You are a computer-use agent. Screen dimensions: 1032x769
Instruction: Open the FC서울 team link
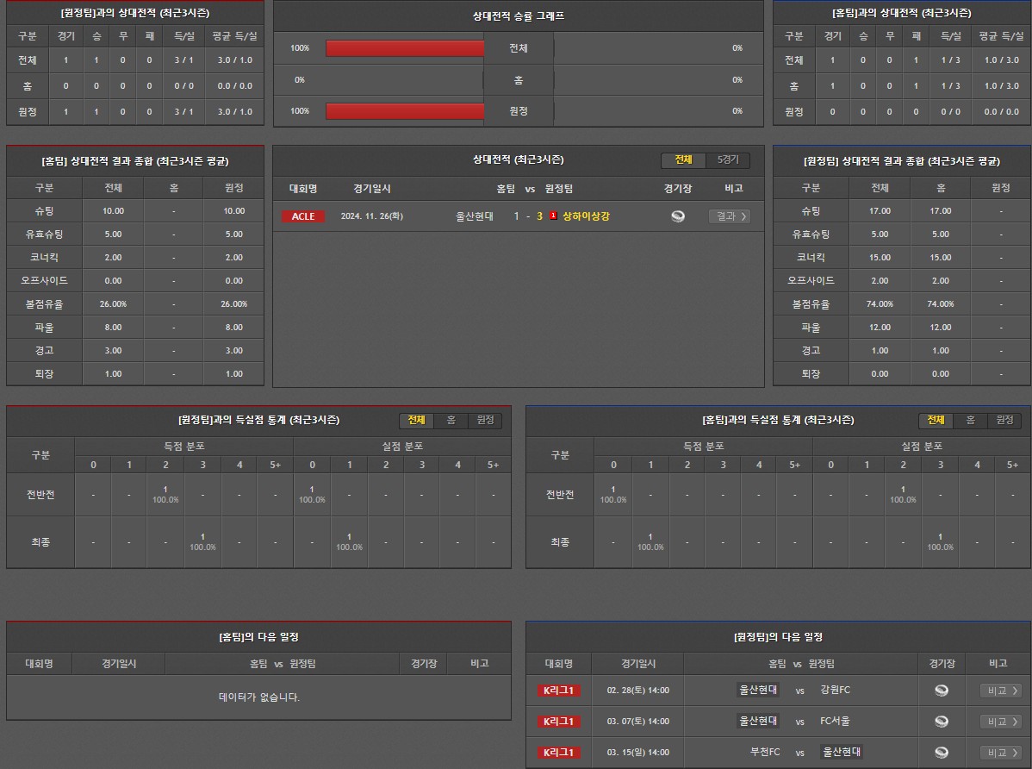pyautogui.click(x=835, y=722)
